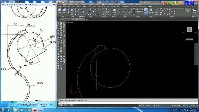Open the Performance ribbon tab
Screen dimensions: 199x112
[142, 7]
